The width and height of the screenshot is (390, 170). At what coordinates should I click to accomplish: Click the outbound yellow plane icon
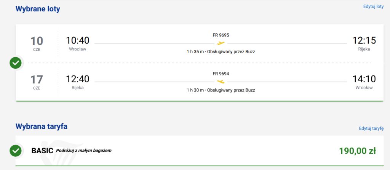221,43
